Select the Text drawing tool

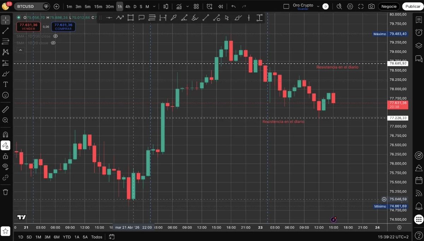tap(6, 84)
